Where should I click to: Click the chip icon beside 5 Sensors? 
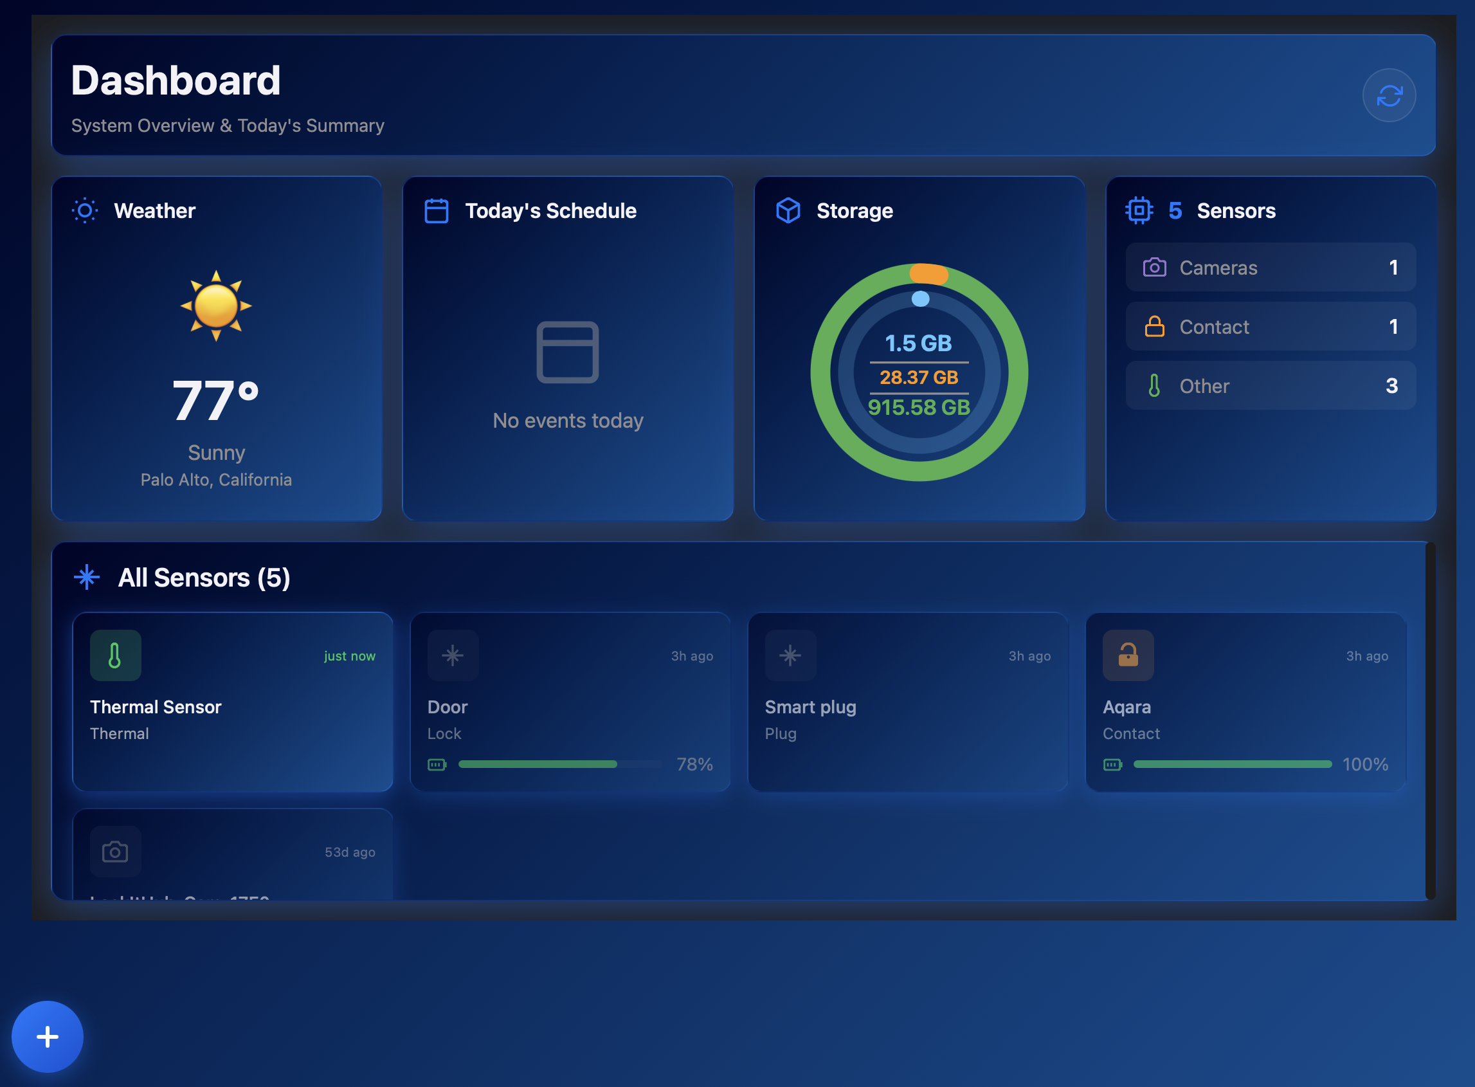click(1139, 210)
